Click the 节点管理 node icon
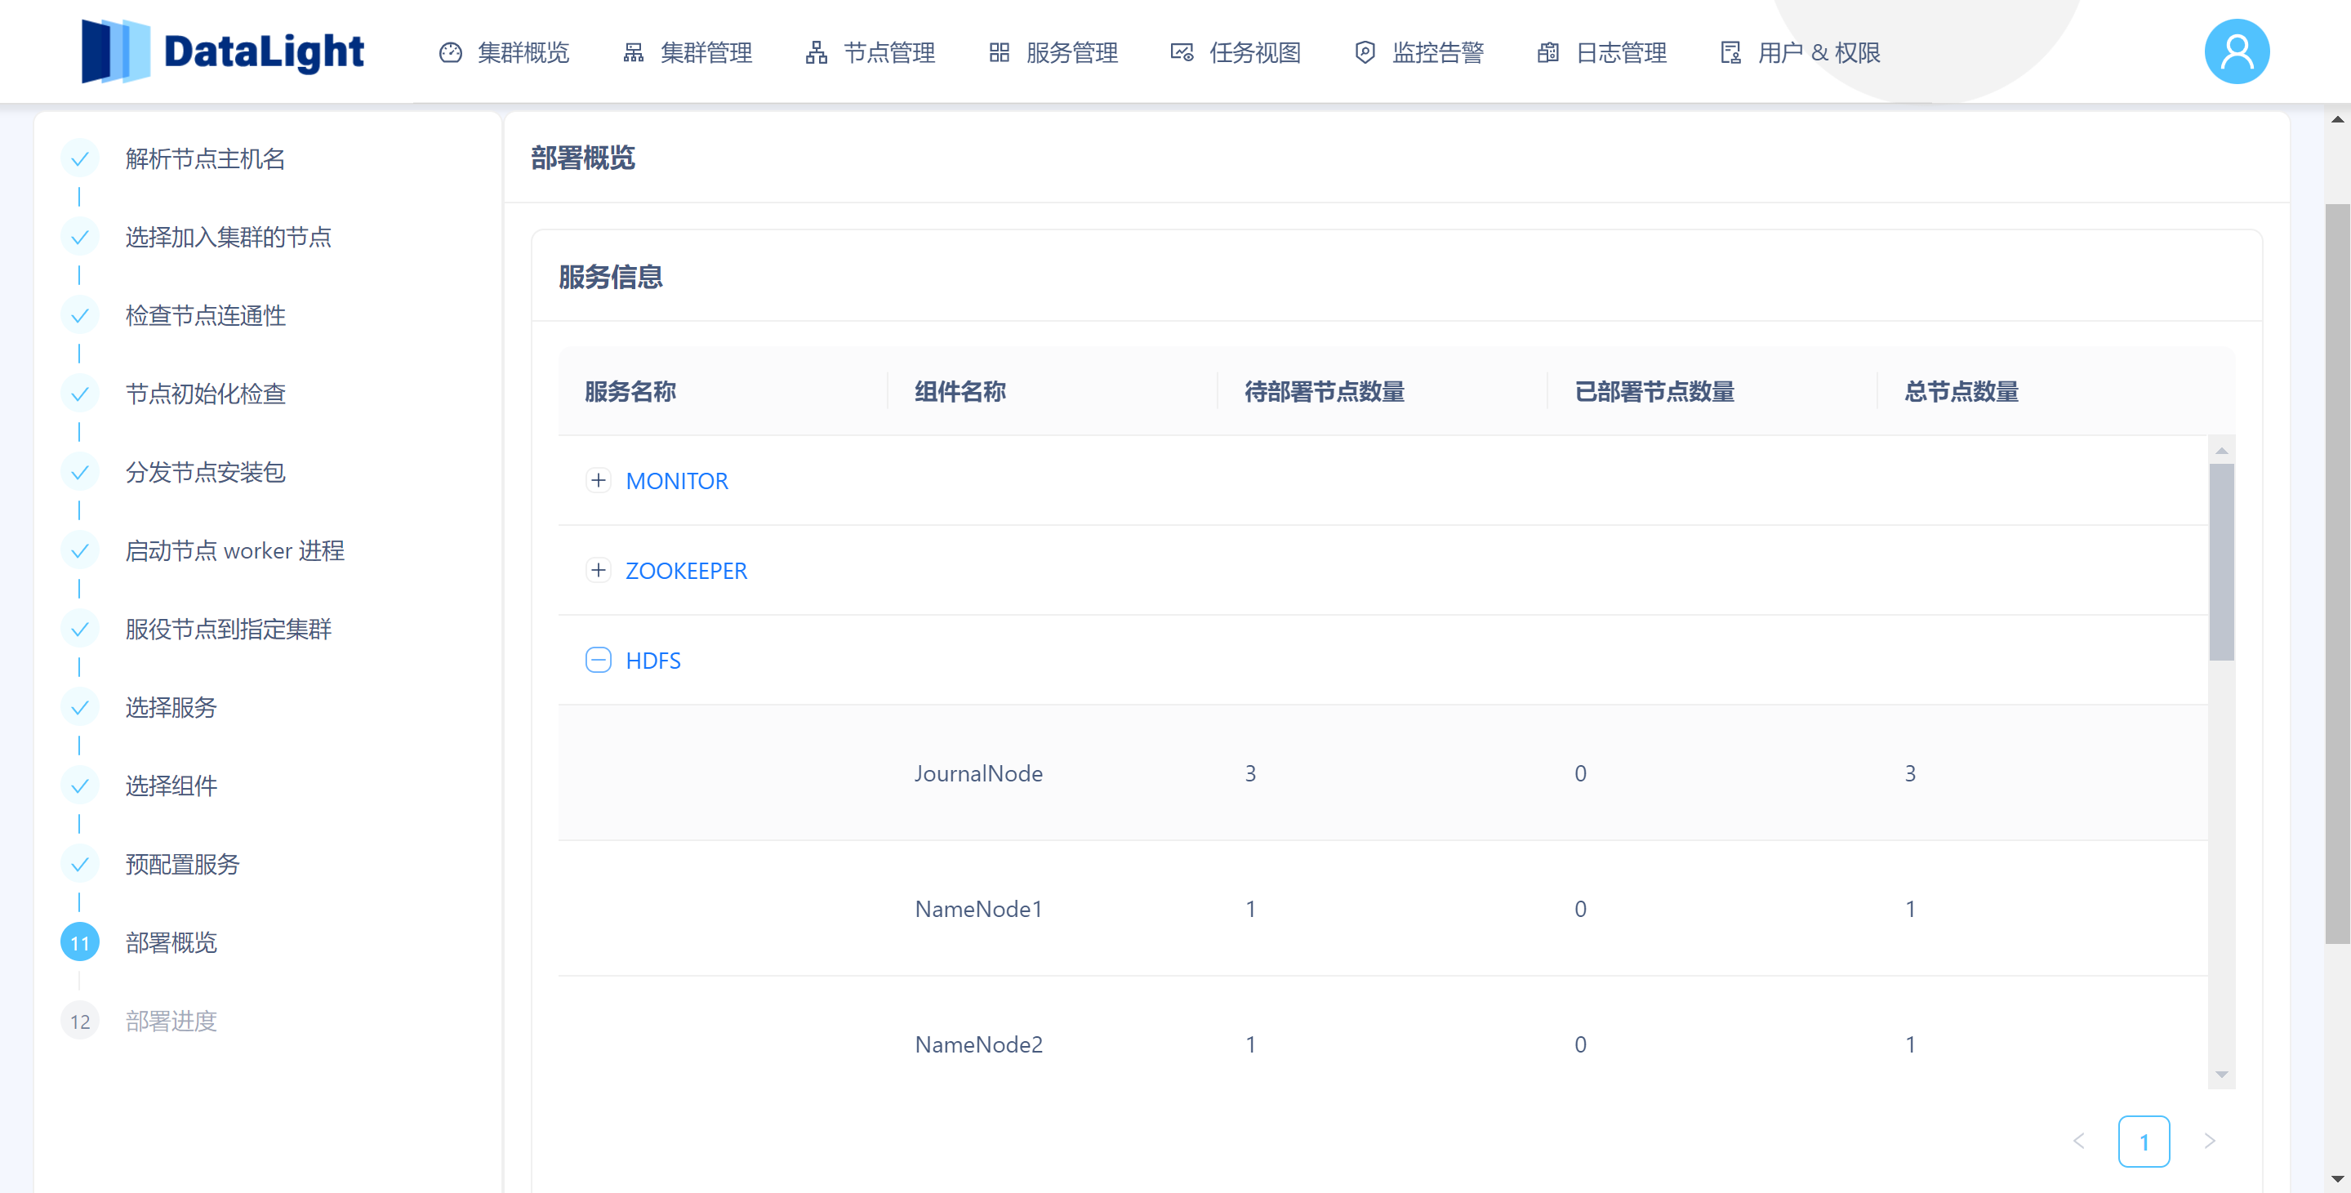Screen dimensions: 2351x1193 (817, 53)
